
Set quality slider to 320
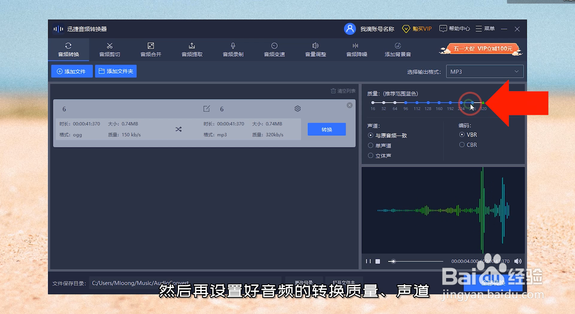483,103
